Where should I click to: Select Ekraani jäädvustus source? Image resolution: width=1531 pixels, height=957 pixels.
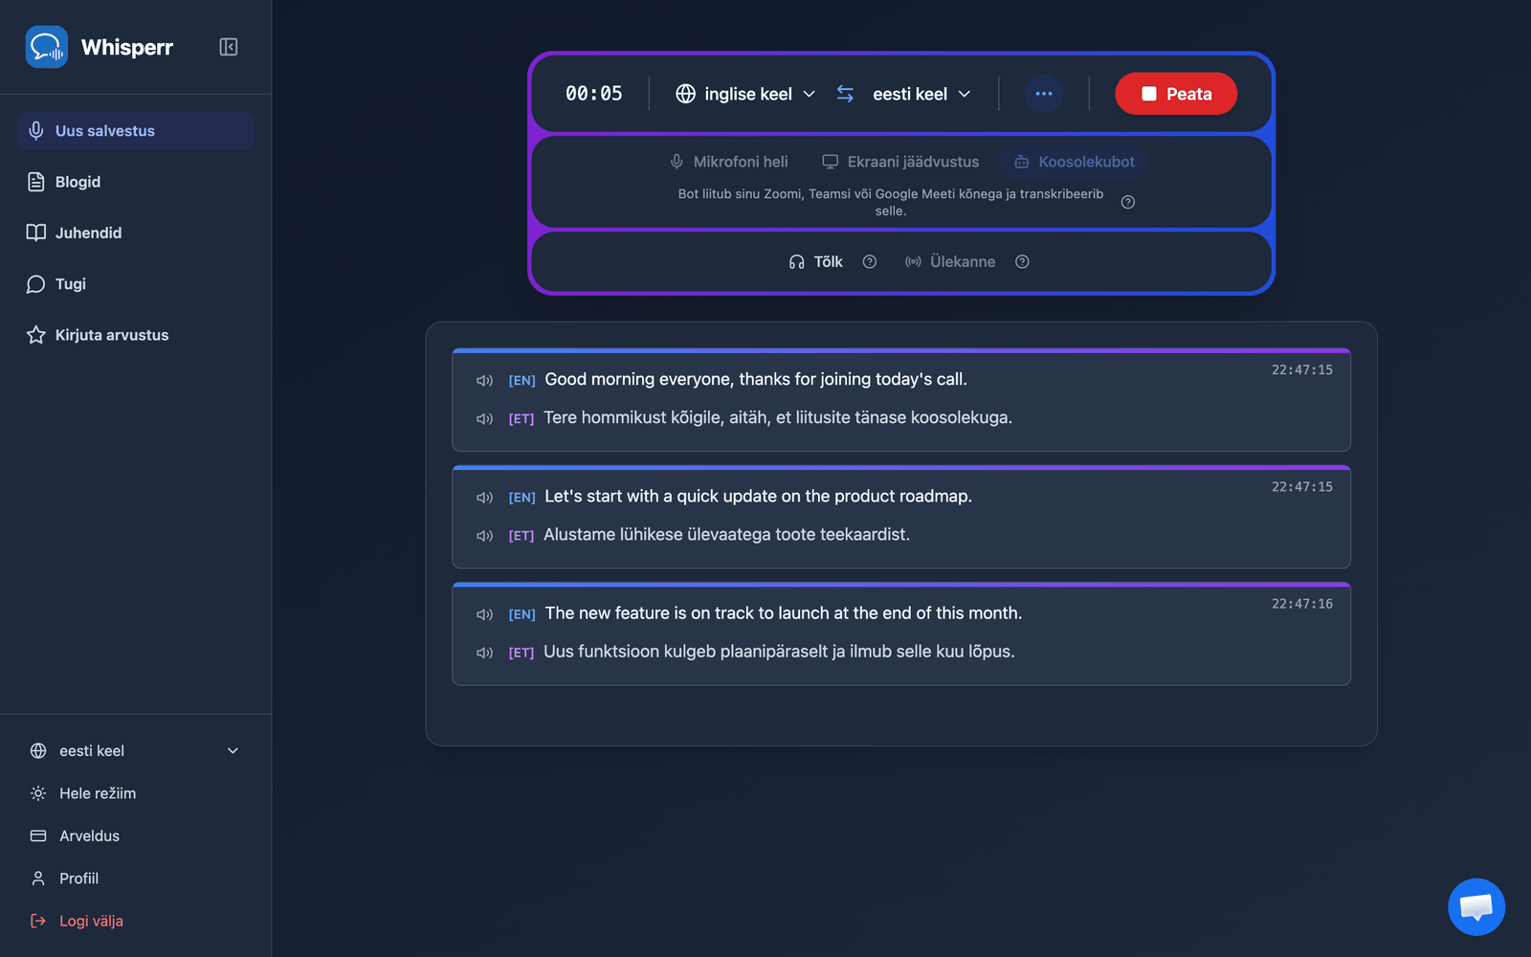[900, 162]
